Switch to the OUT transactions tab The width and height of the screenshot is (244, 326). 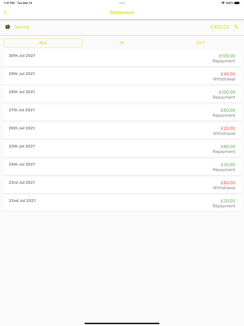pyautogui.click(x=201, y=43)
